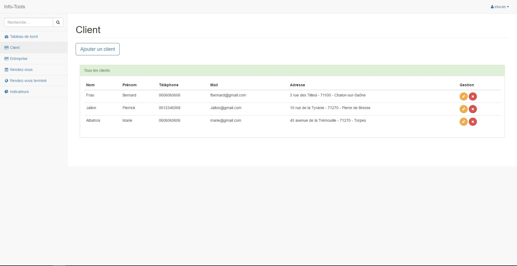Viewport: 517px width, 266px height.
Task: Click the Client sidebar card icon
Action: (x=6, y=48)
